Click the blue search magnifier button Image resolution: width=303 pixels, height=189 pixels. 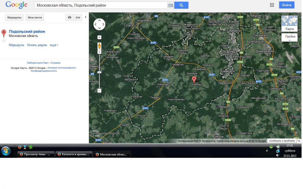coord(181,5)
